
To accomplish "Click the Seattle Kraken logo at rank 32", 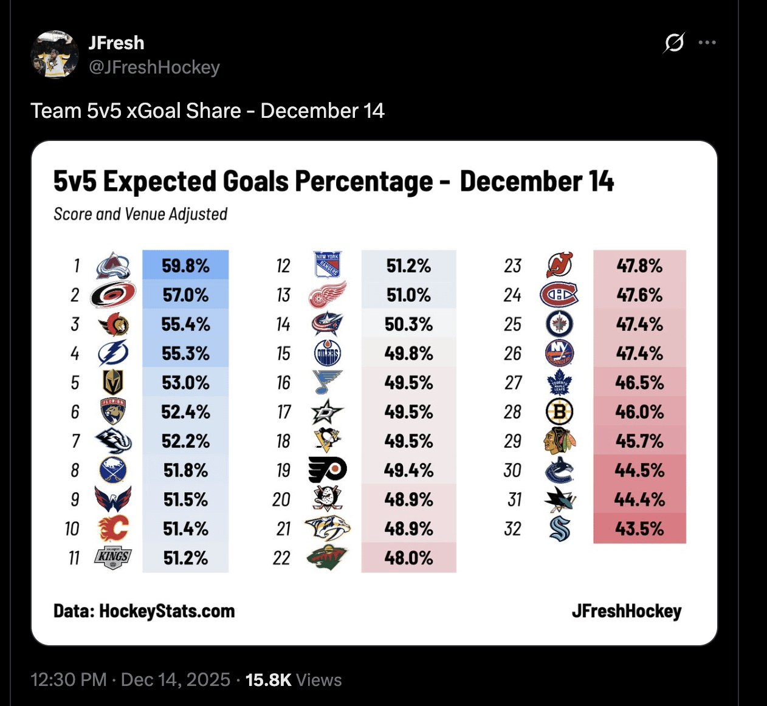I will tap(559, 529).
